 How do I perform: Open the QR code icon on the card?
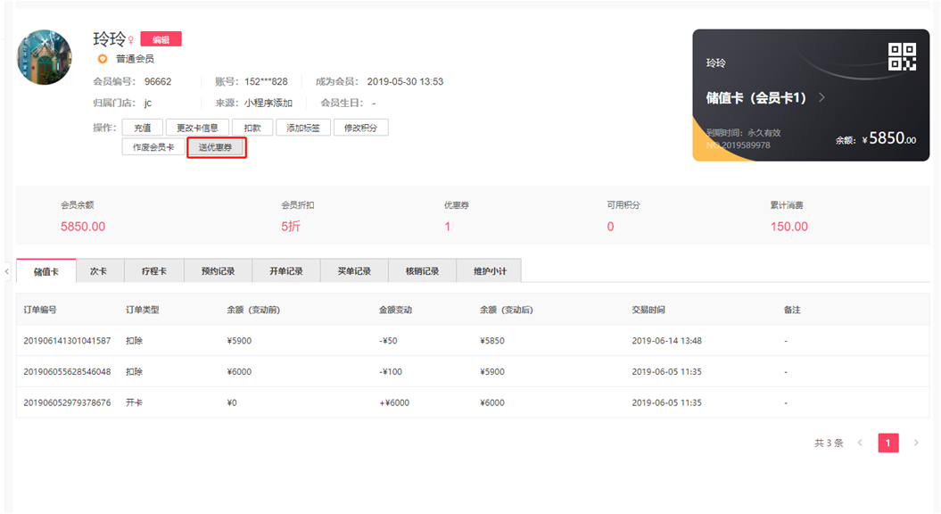[902, 56]
